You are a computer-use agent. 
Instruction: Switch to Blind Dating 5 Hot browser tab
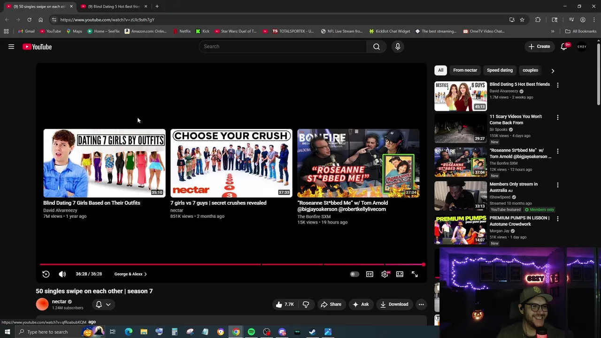click(x=114, y=7)
